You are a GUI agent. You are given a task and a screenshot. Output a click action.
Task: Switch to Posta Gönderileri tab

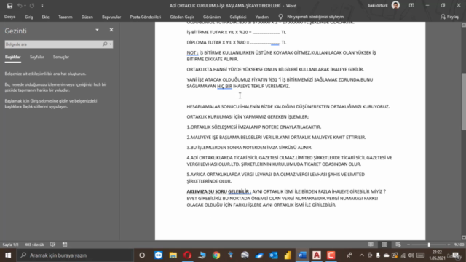pyautogui.click(x=146, y=17)
